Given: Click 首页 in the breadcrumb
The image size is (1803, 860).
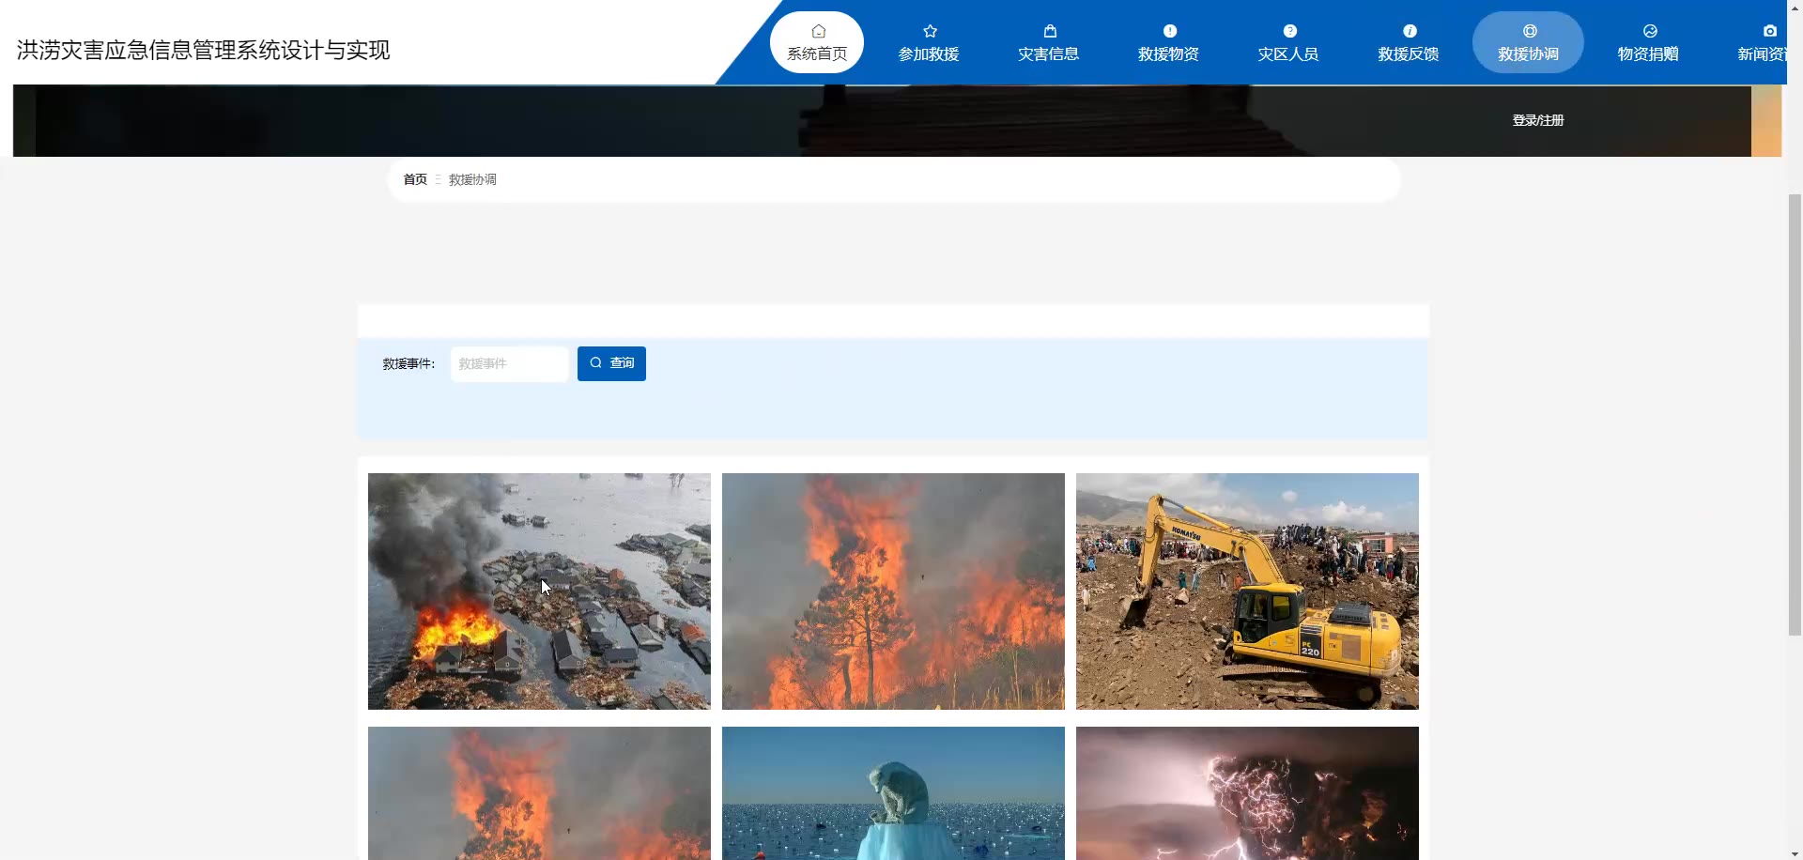Looking at the screenshot, I should [x=415, y=179].
